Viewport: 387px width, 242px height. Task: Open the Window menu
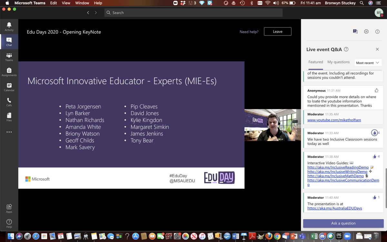coord(82,3)
